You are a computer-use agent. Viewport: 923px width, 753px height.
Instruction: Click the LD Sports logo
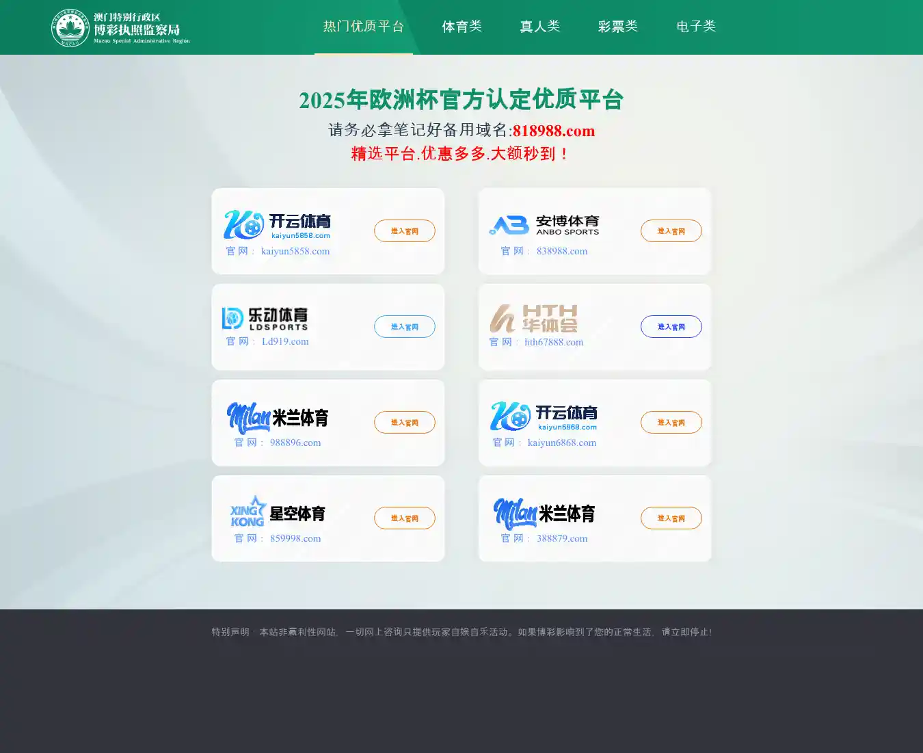tap(265, 319)
